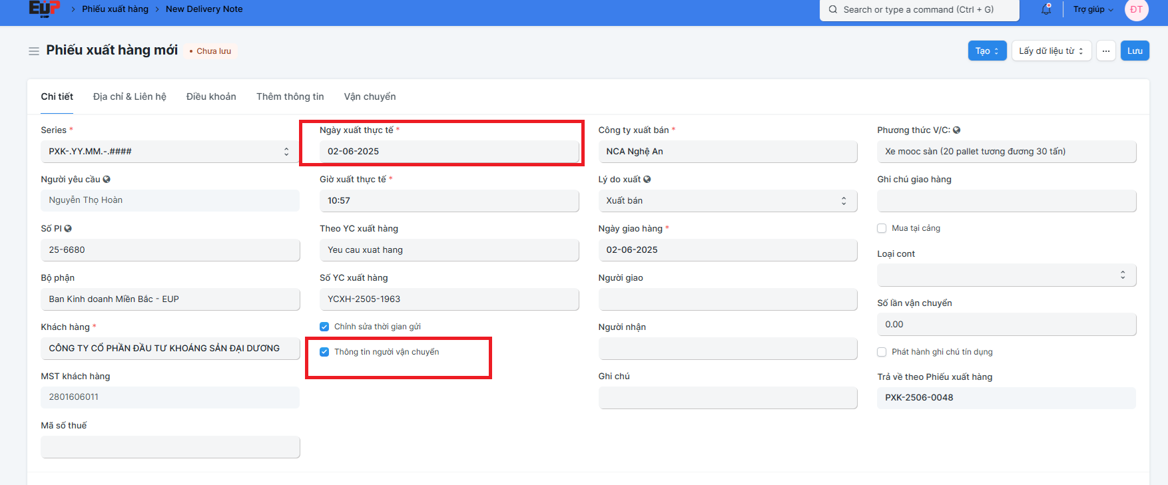
Task: Click globe icon beside Phương thức V/C
Action: point(956,130)
